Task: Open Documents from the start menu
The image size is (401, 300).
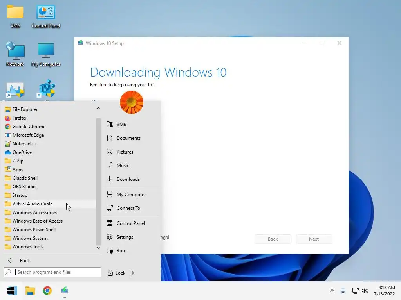Action: coord(132,138)
